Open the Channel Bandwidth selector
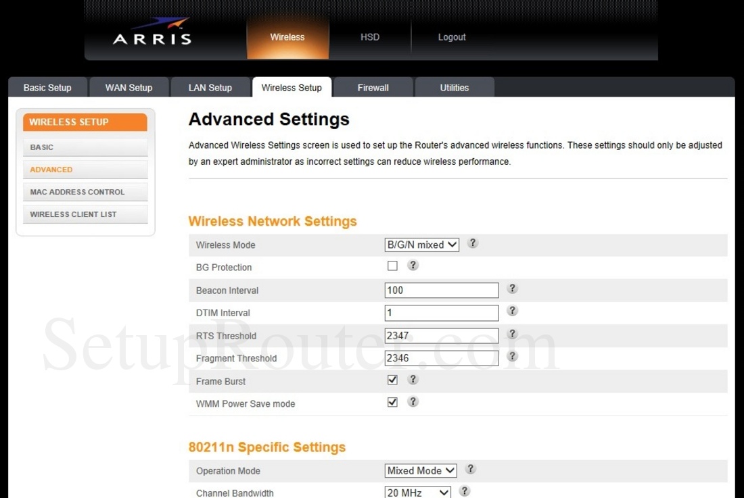The width and height of the screenshot is (744, 498). 417,492
